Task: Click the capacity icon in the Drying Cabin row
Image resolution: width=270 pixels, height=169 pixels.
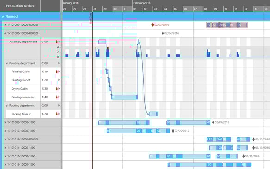Action: (x=57, y=89)
